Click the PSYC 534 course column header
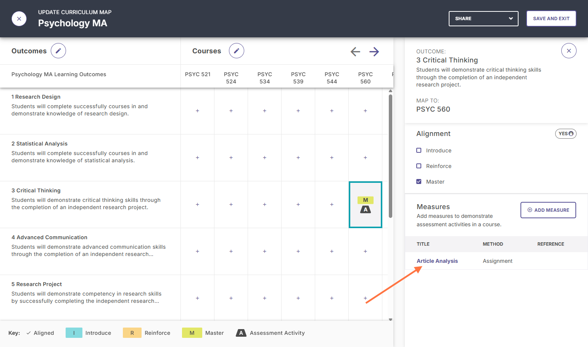Screen dimensions: 588x347 [264, 78]
